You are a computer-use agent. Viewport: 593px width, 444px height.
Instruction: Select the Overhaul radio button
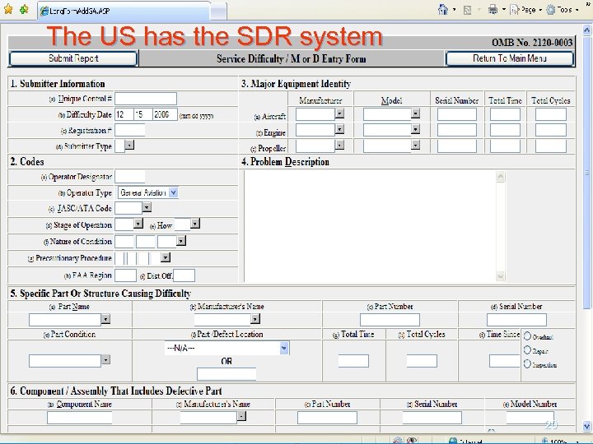coord(527,336)
